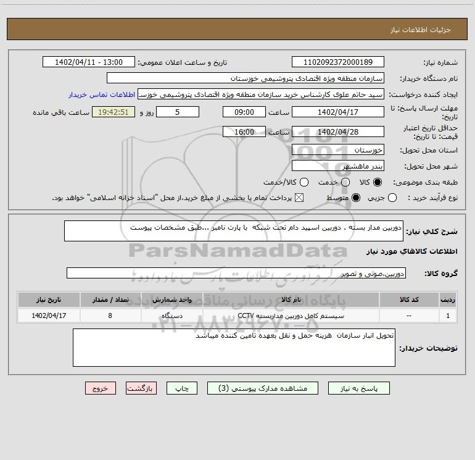This screenshot has width=475, height=460.
Task: Click the نام کالا column header
Action: tap(291, 299)
